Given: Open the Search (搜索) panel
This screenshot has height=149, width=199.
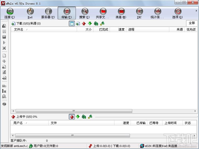Looking at the screenshot, I should pos(85,13).
